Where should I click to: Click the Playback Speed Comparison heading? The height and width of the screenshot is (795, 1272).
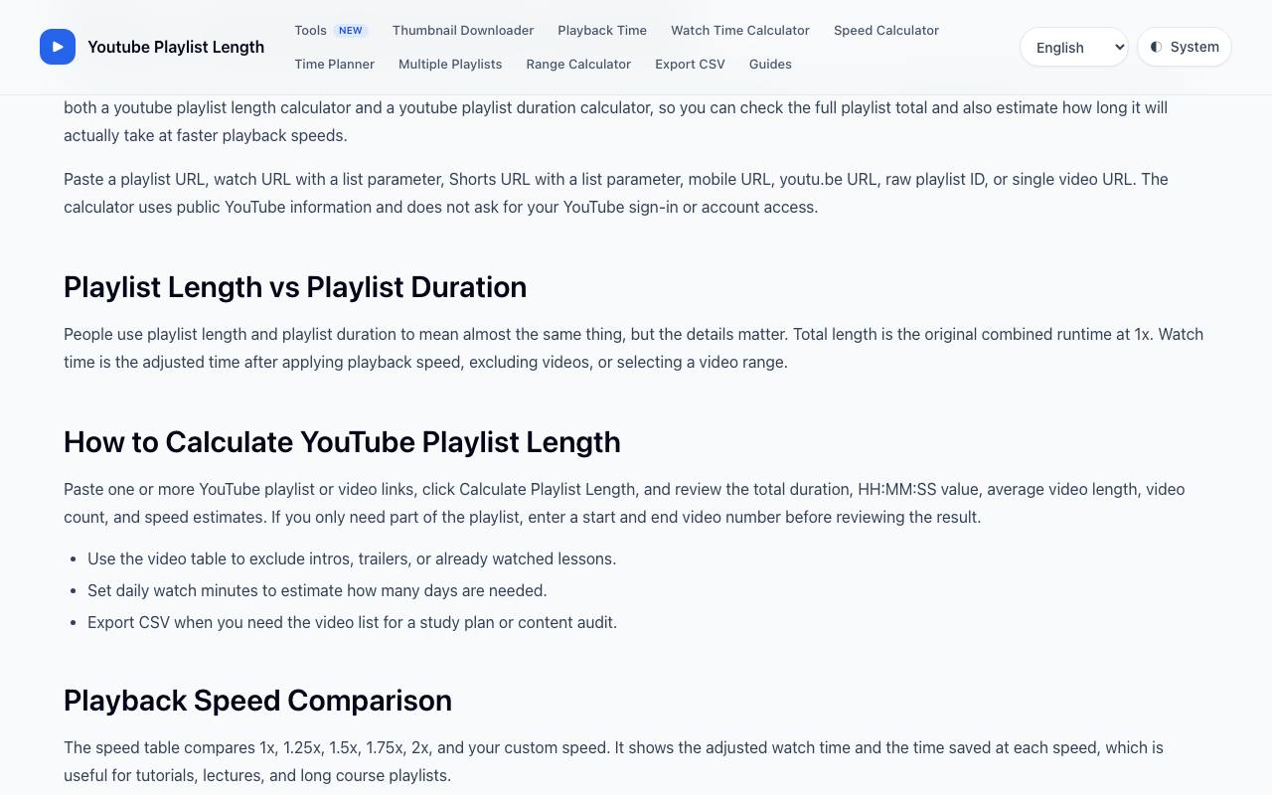pyautogui.click(x=257, y=700)
